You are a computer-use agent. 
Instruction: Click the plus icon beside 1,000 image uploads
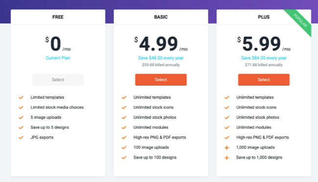[227, 148]
